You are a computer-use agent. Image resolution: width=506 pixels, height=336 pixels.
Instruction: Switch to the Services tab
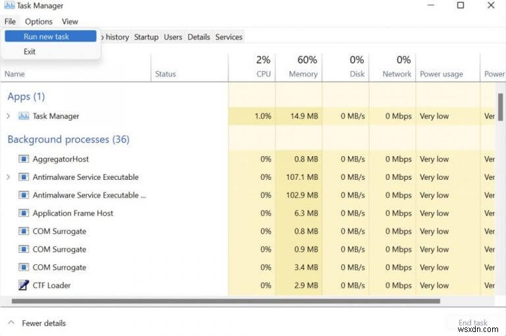pyautogui.click(x=229, y=37)
